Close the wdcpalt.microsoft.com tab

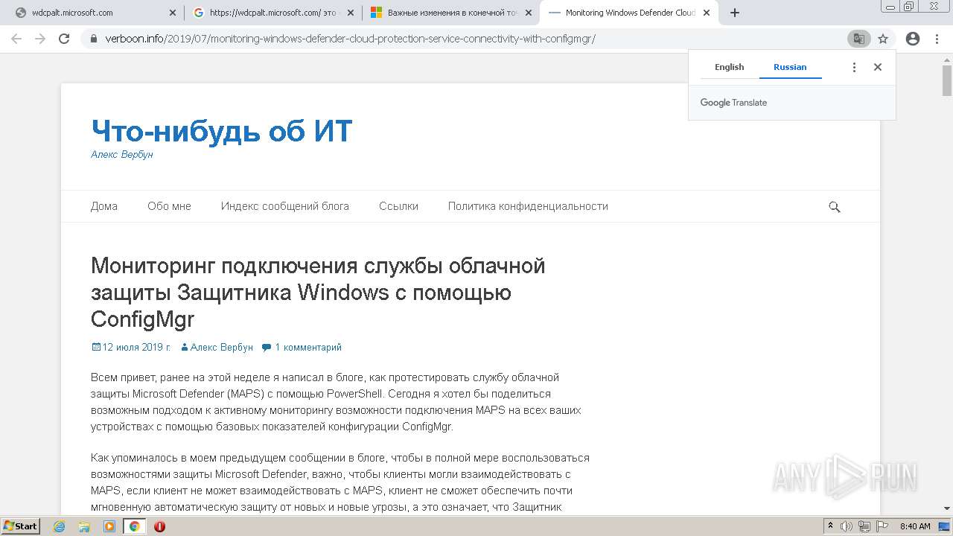(173, 13)
